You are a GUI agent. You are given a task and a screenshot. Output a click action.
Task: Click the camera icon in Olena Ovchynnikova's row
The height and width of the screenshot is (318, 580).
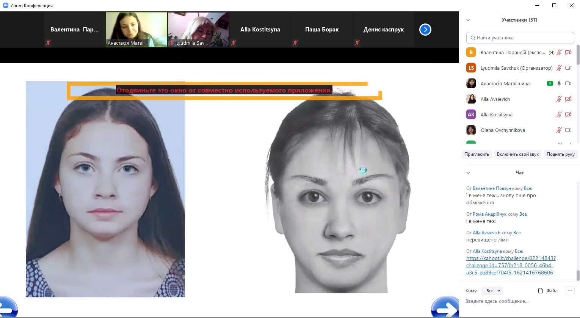568,130
